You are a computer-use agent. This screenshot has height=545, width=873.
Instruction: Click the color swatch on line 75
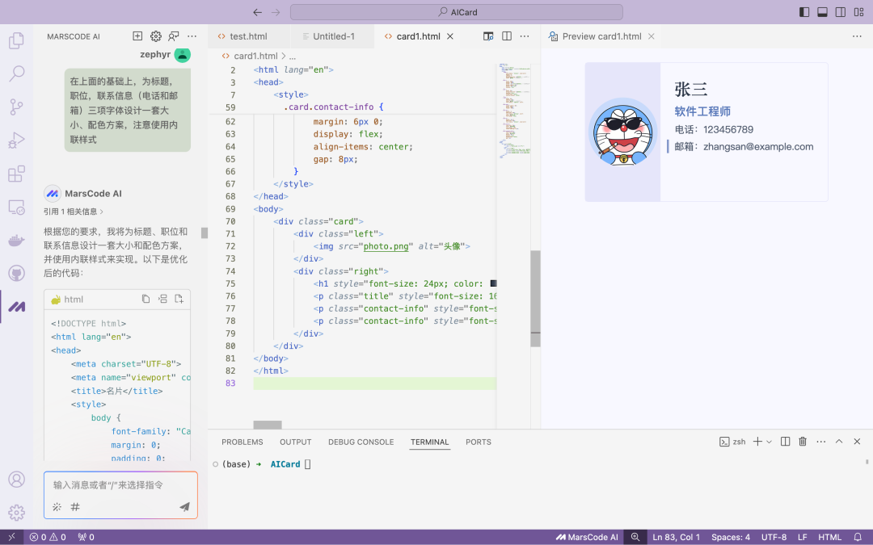[493, 283]
